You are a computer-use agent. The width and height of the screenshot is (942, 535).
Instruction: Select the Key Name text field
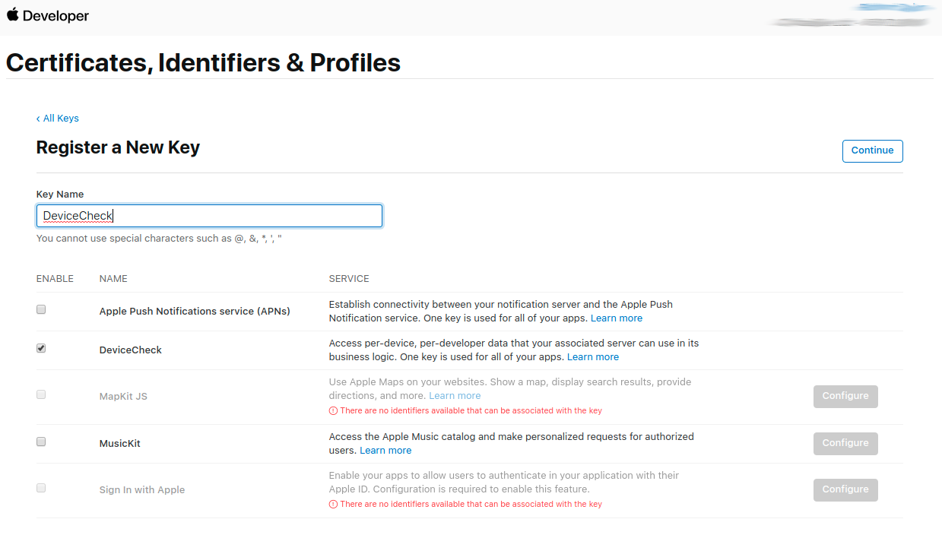pos(209,215)
